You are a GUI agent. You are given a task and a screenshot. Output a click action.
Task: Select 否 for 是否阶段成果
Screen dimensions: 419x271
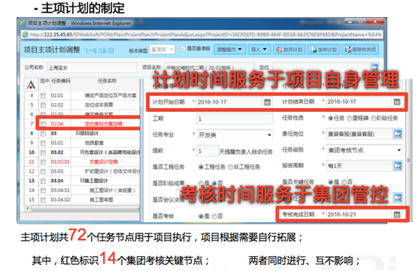[x=214, y=183]
